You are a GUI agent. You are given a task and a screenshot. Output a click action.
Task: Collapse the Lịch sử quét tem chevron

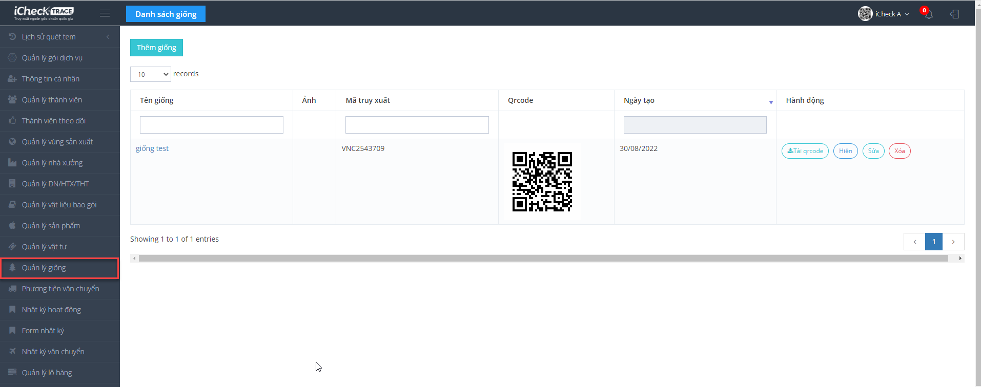pos(108,37)
